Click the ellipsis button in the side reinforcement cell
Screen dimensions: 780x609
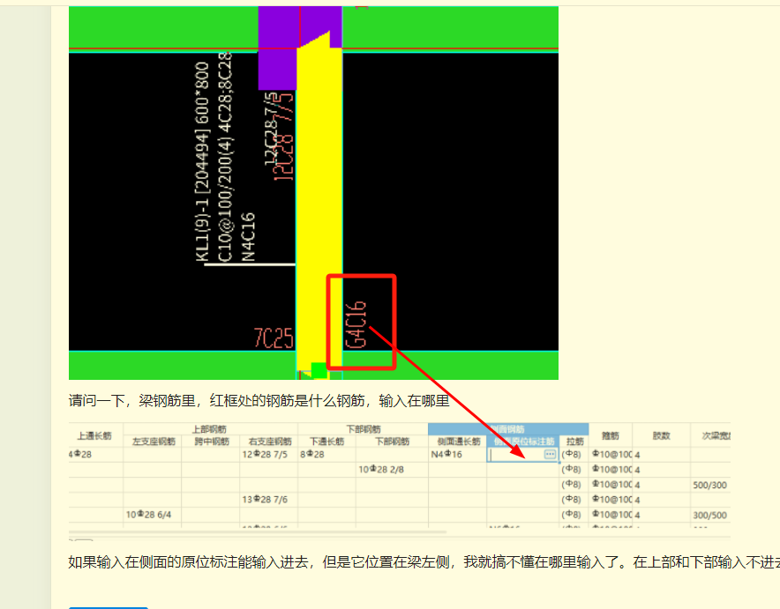pos(550,454)
